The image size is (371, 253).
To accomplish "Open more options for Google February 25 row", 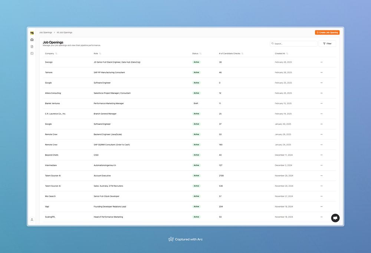I will point(321,83).
